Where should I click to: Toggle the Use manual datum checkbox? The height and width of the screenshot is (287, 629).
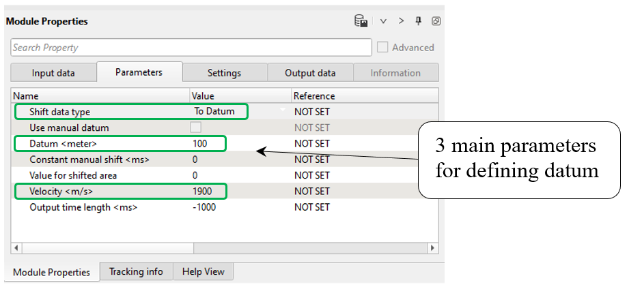[x=196, y=127]
